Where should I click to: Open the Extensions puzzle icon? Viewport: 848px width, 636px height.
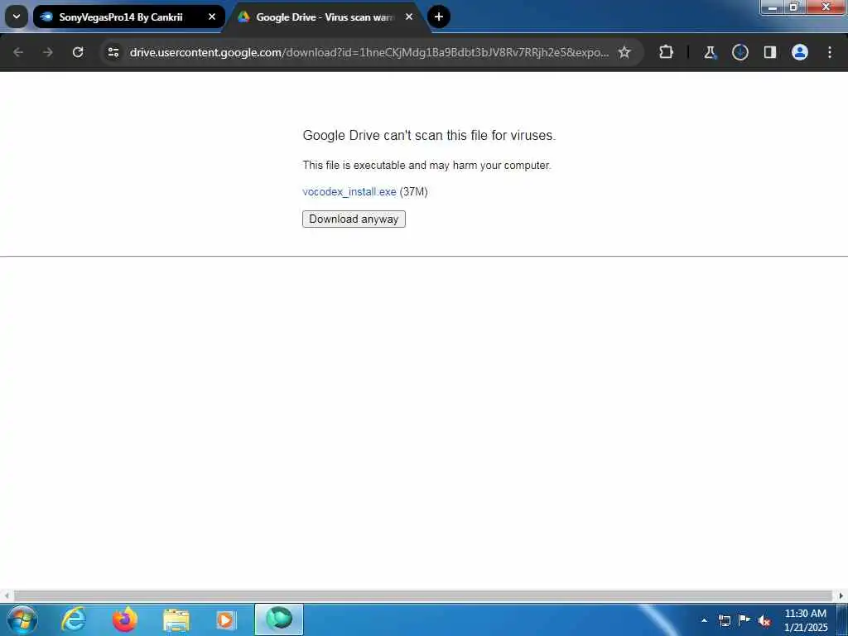(667, 52)
